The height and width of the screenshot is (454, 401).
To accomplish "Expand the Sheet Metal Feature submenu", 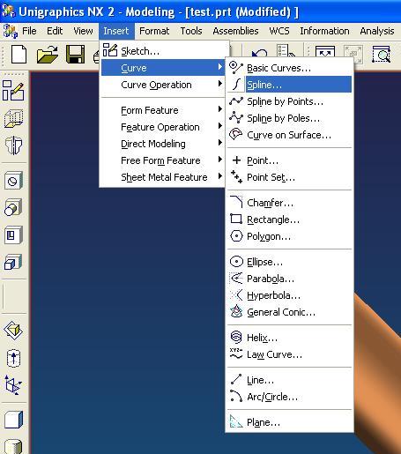I will (163, 177).
